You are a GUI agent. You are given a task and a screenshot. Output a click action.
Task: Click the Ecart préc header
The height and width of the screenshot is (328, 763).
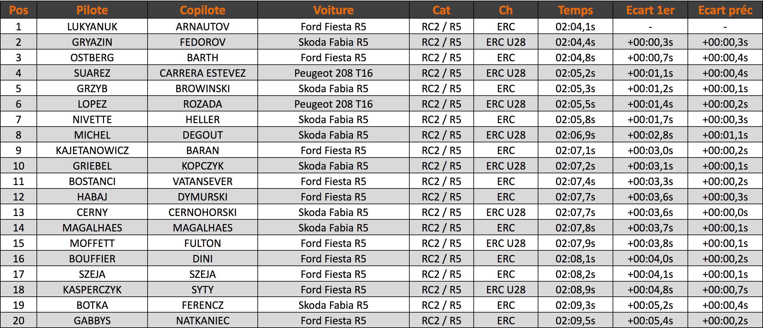click(725, 10)
